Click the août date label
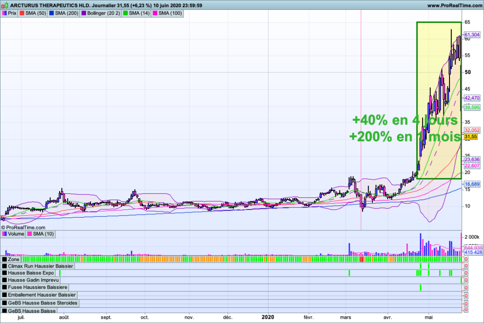484x323 pixels. point(64,317)
